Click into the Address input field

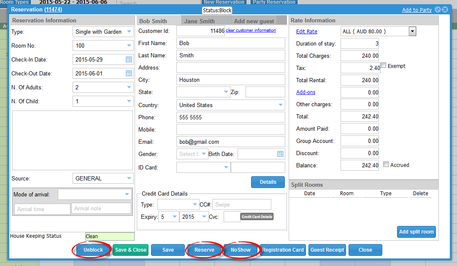pyautogui.click(x=230, y=67)
